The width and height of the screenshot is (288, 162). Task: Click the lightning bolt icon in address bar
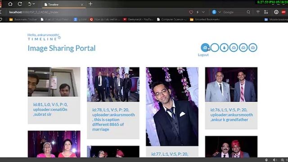tap(198, 12)
